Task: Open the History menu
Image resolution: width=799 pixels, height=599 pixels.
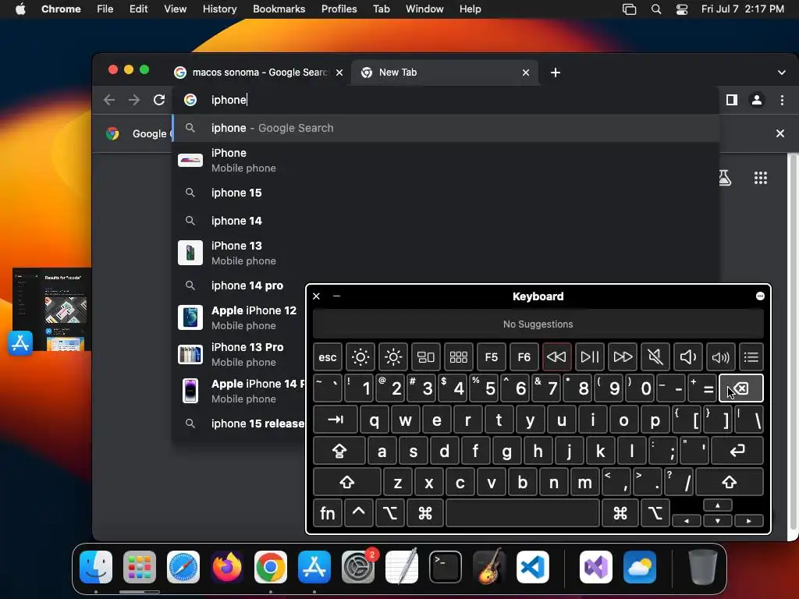Action: (x=219, y=9)
